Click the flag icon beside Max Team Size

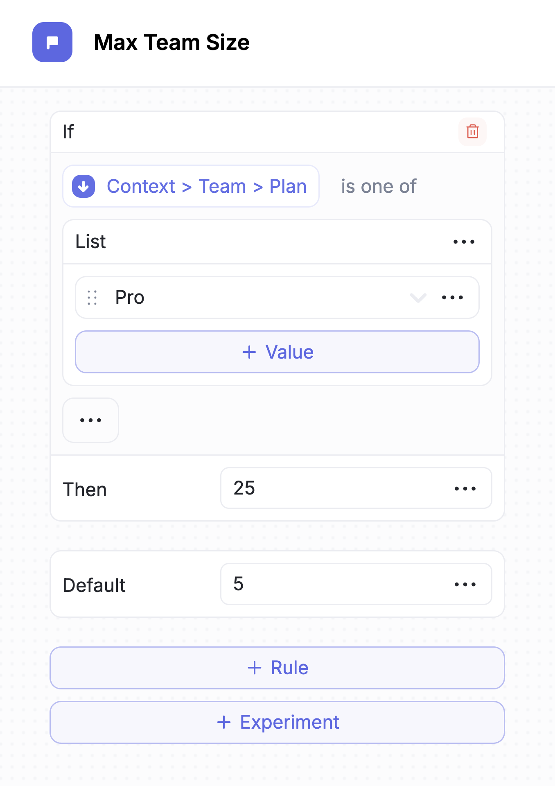[52, 42]
